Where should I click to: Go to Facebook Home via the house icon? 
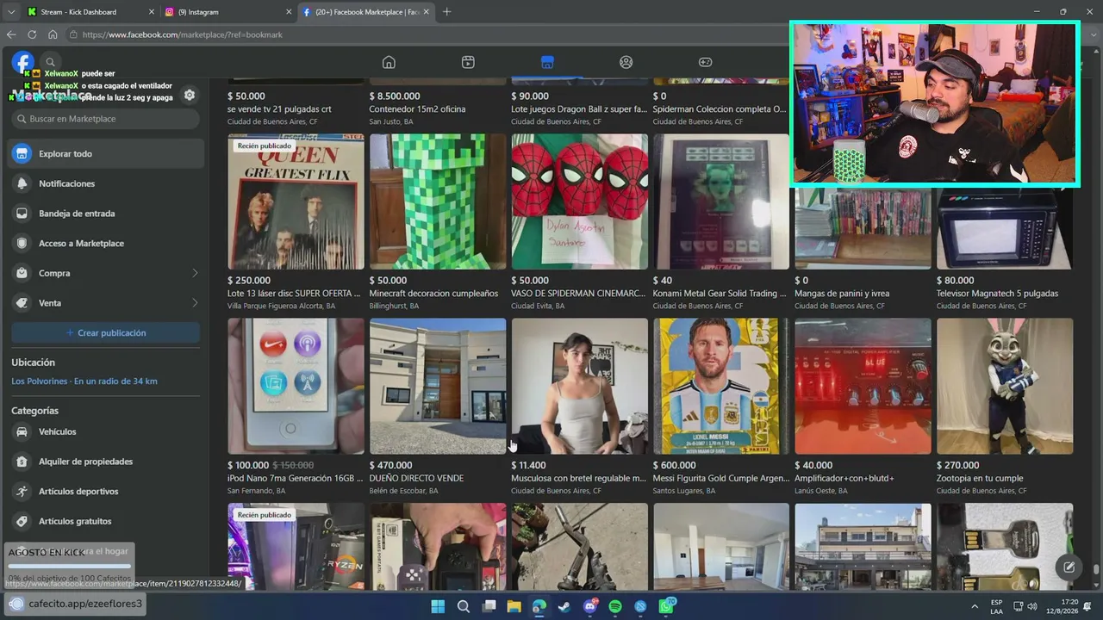click(x=389, y=62)
